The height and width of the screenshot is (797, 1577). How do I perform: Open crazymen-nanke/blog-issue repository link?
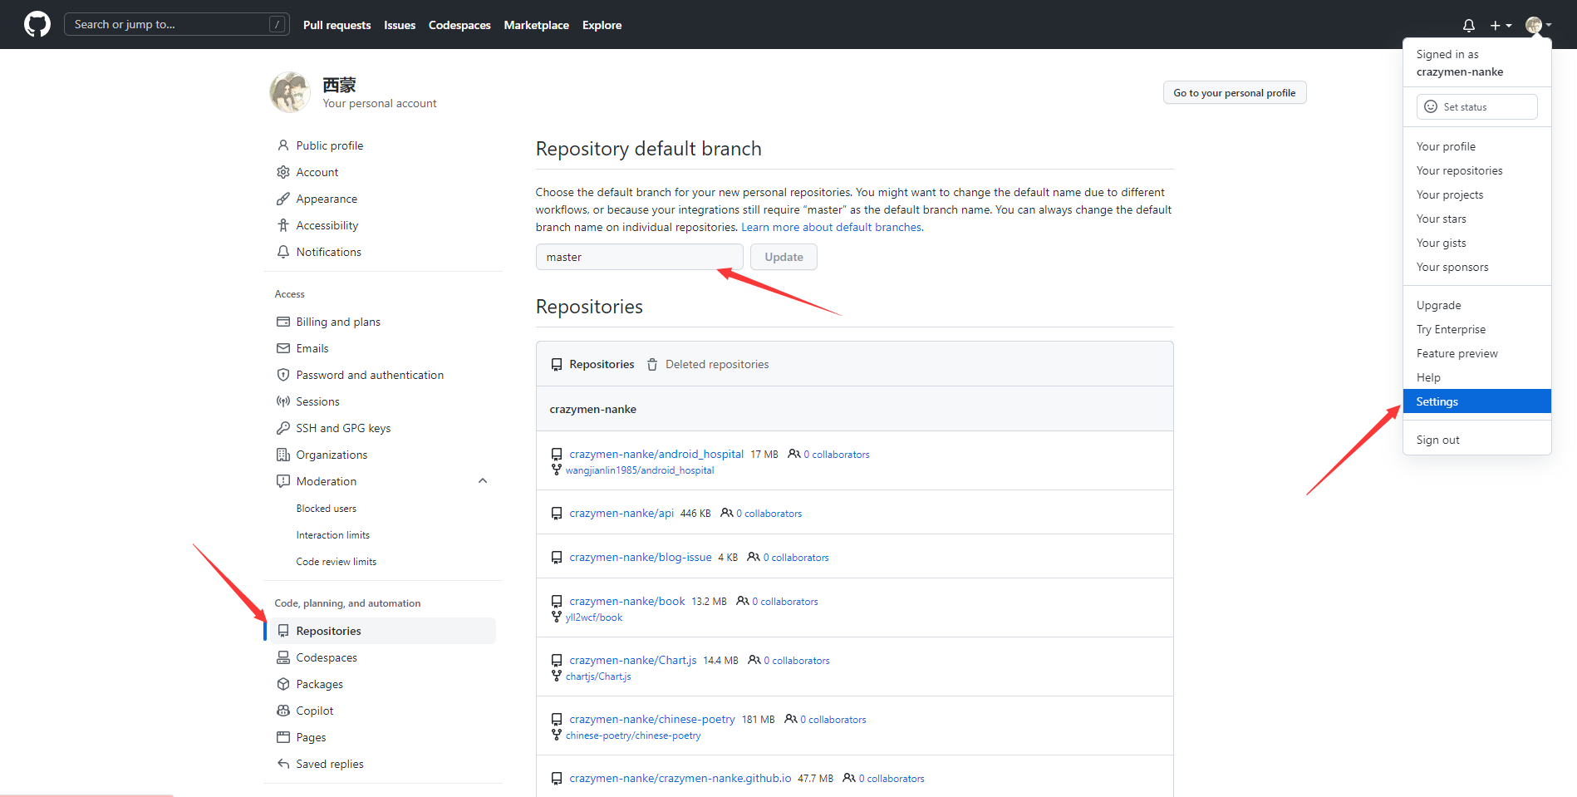(641, 557)
